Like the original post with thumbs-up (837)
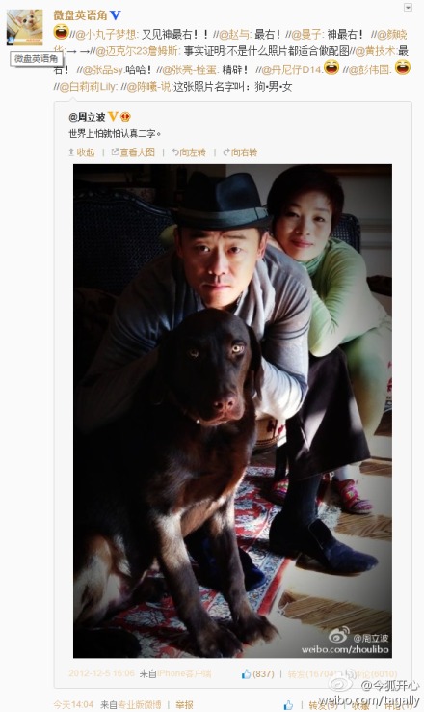 coord(258,673)
